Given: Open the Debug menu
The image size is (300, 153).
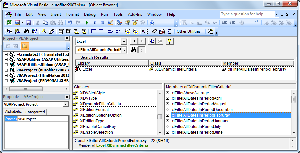Looking at the screenshot, I should (x=90, y=14).
